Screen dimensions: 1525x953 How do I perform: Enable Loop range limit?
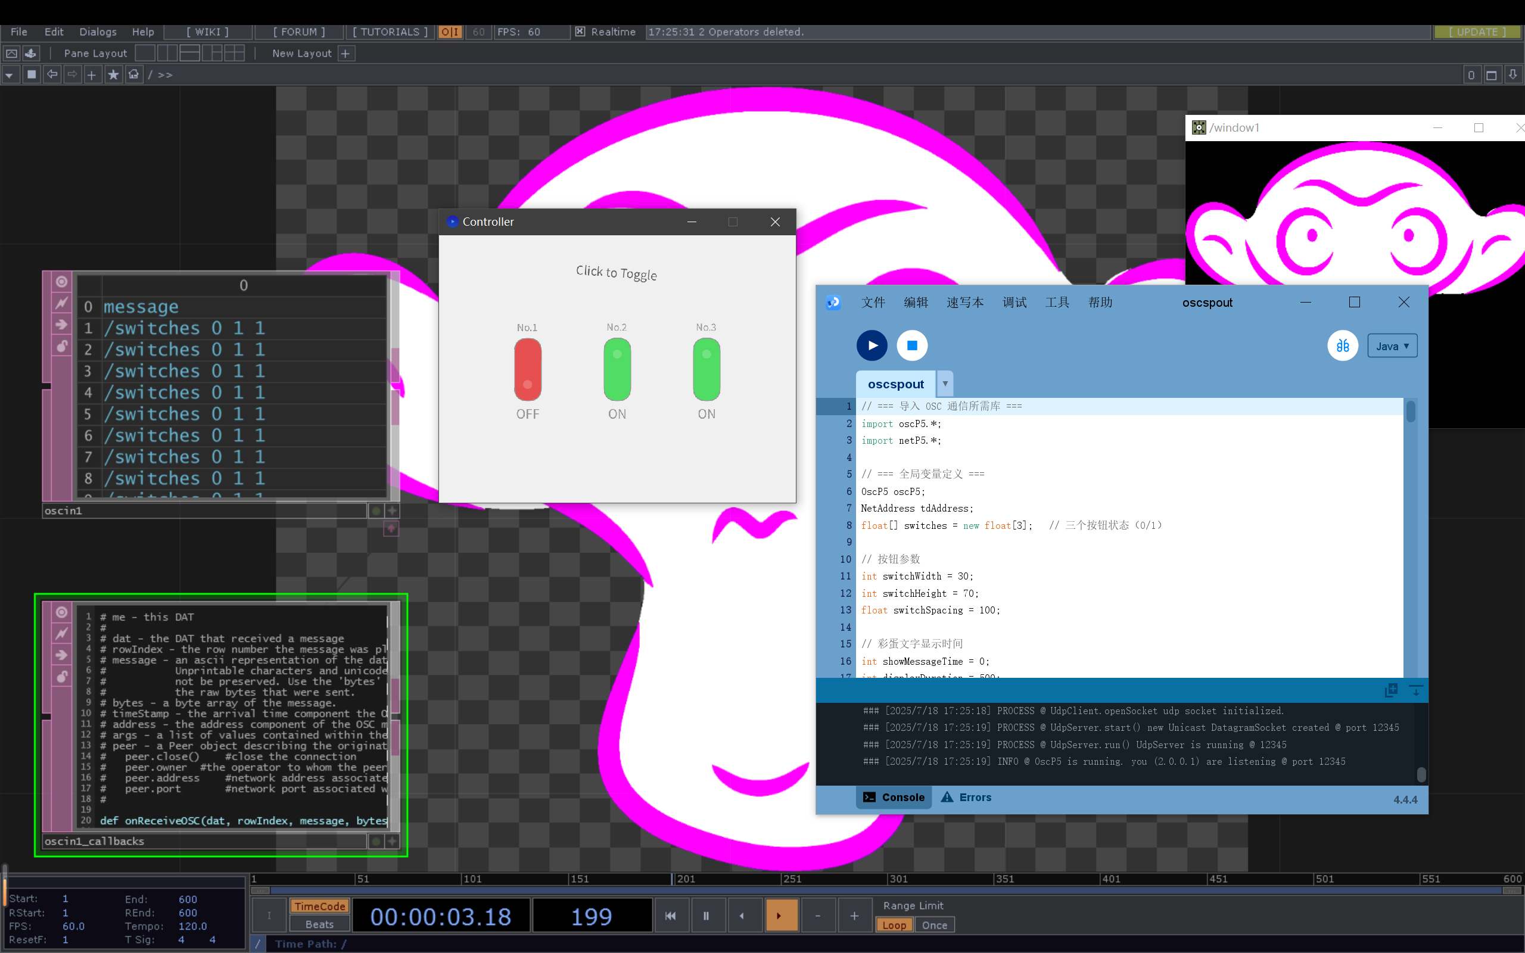point(894,925)
